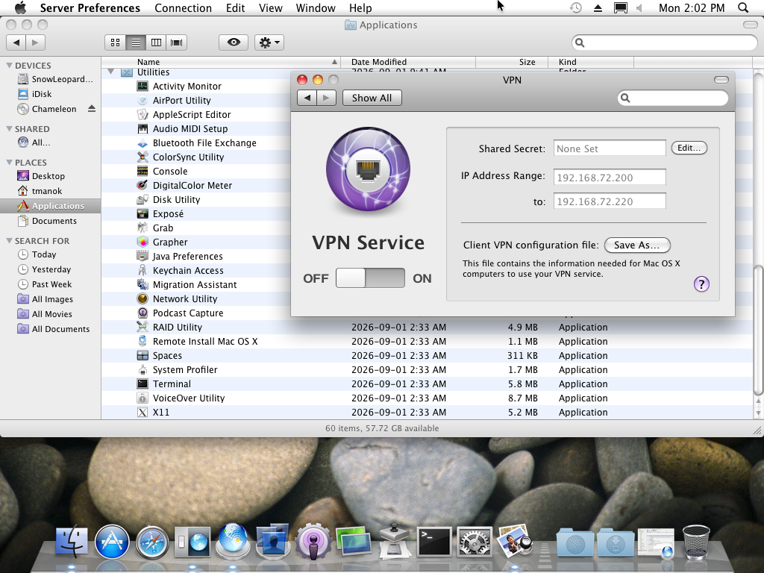Sort by the Size column header
This screenshot has height=573, width=764.
click(512, 62)
